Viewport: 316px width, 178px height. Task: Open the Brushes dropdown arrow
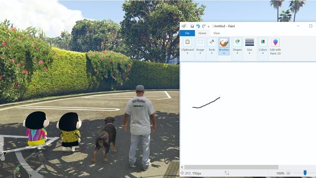click(x=224, y=53)
